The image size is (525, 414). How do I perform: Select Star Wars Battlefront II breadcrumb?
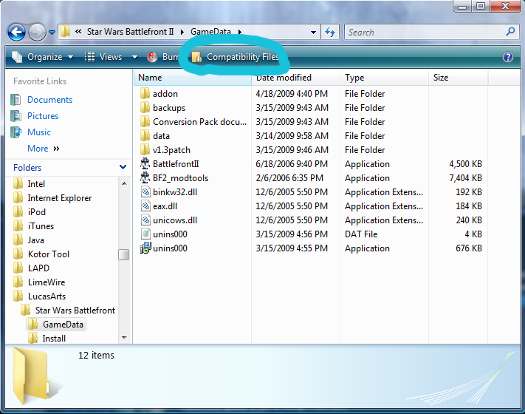[130, 32]
